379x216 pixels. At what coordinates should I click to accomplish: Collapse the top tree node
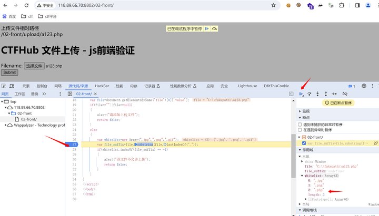click(x=2, y=101)
